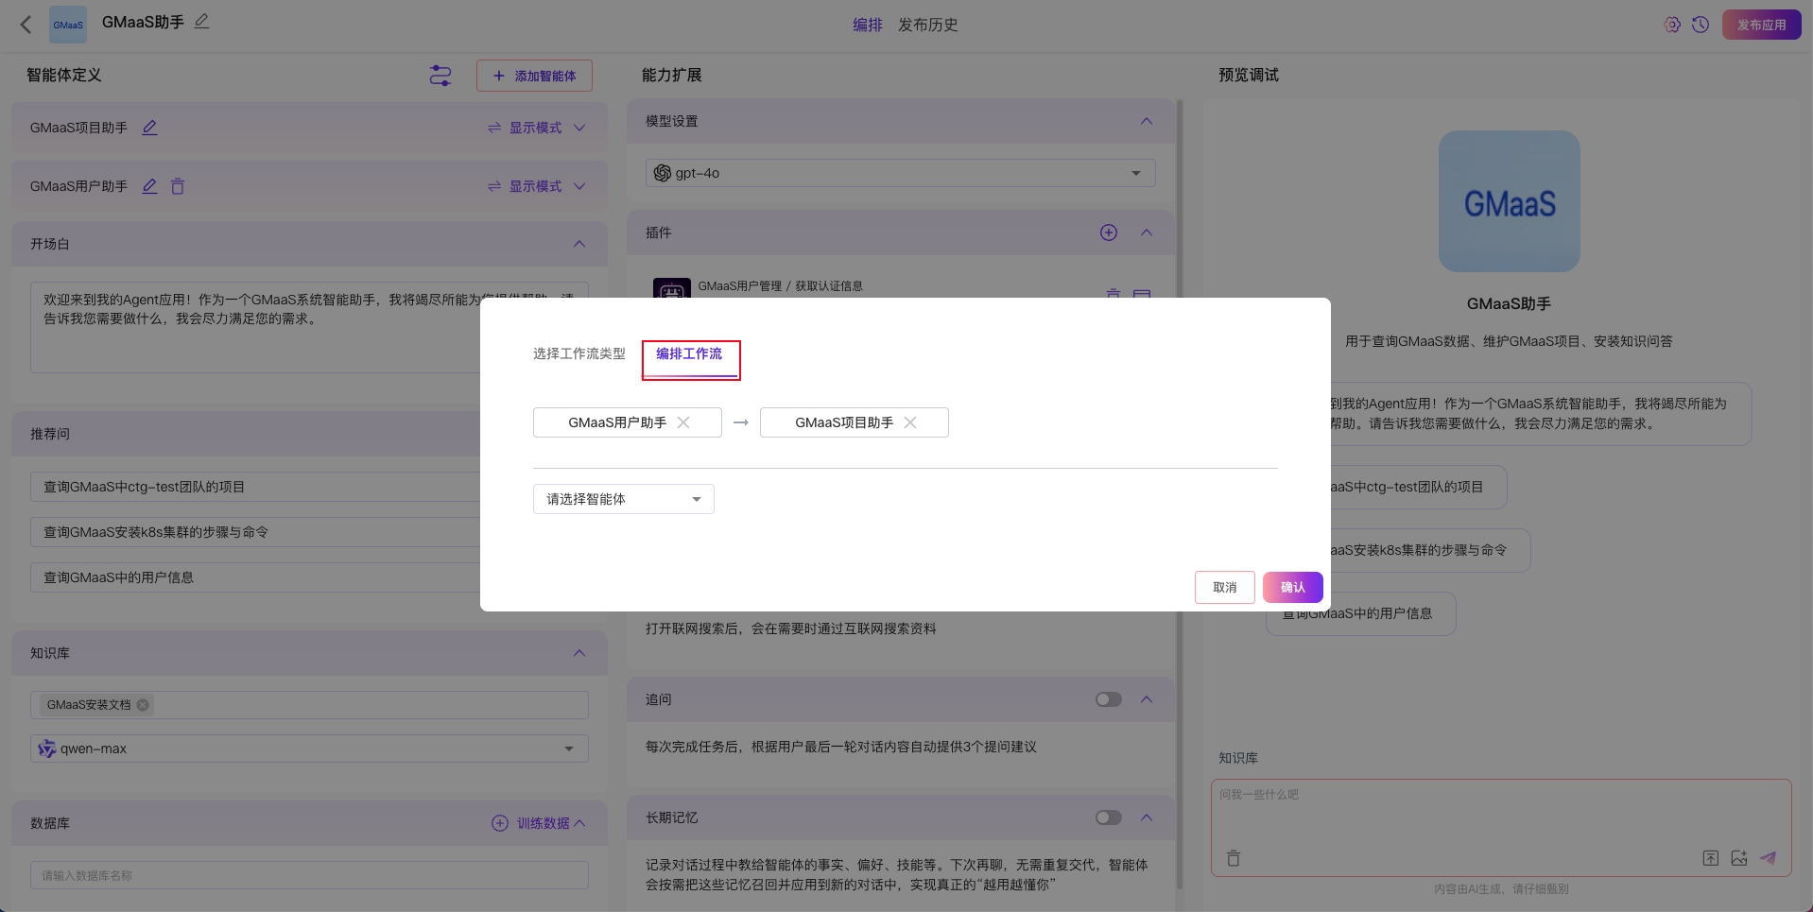Image resolution: width=1813 pixels, height=912 pixels.
Task: Toggle the 长期记忆 long-term memory switch
Action: tap(1109, 817)
